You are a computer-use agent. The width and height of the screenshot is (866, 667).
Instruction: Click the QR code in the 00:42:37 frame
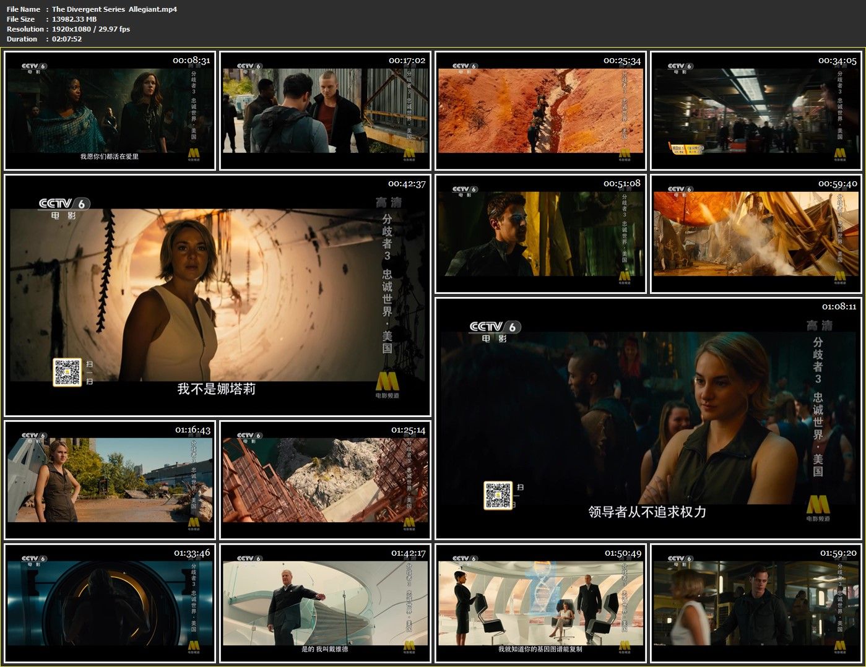coord(67,372)
